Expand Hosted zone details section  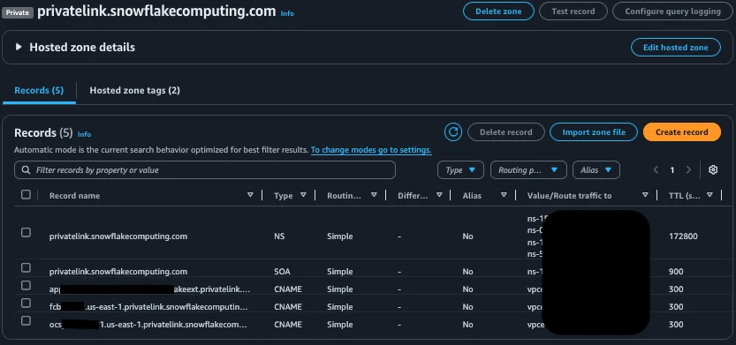19,47
